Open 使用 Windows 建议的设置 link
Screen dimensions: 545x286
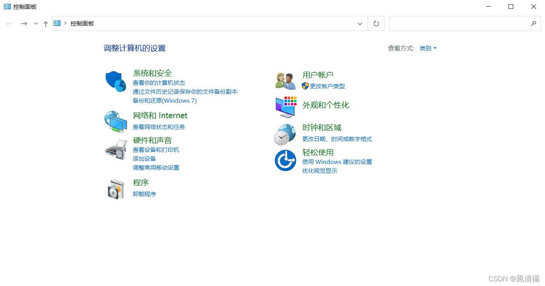[337, 162]
